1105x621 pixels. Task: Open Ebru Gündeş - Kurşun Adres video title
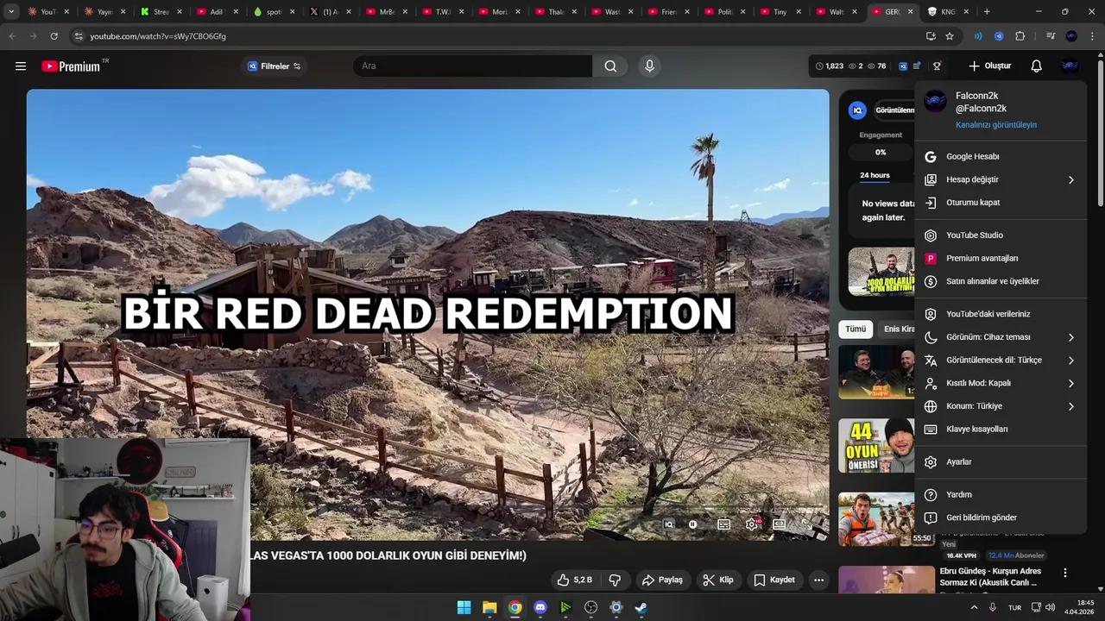(990, 576)
